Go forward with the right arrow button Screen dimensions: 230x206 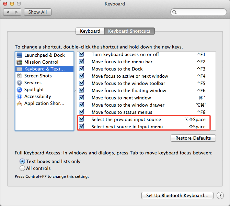pyautogui.click(x=16, y=12)
